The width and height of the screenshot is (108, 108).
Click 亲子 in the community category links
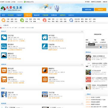pyautogui.click(x=90, y=19)
